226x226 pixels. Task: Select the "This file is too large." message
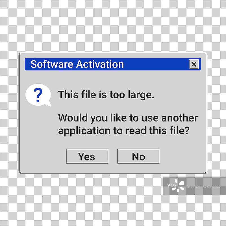106,94
